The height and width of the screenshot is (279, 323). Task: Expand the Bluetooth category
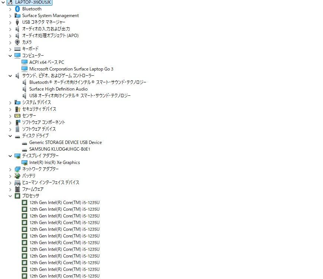click(x=10, y=9)
